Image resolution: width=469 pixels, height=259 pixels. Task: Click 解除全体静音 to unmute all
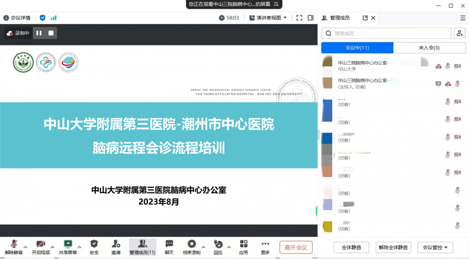(393, 247)
